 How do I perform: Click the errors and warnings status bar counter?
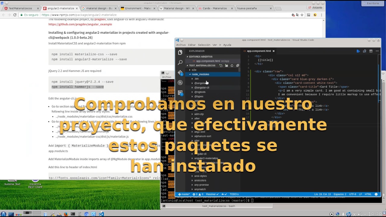tap(198, 194)
